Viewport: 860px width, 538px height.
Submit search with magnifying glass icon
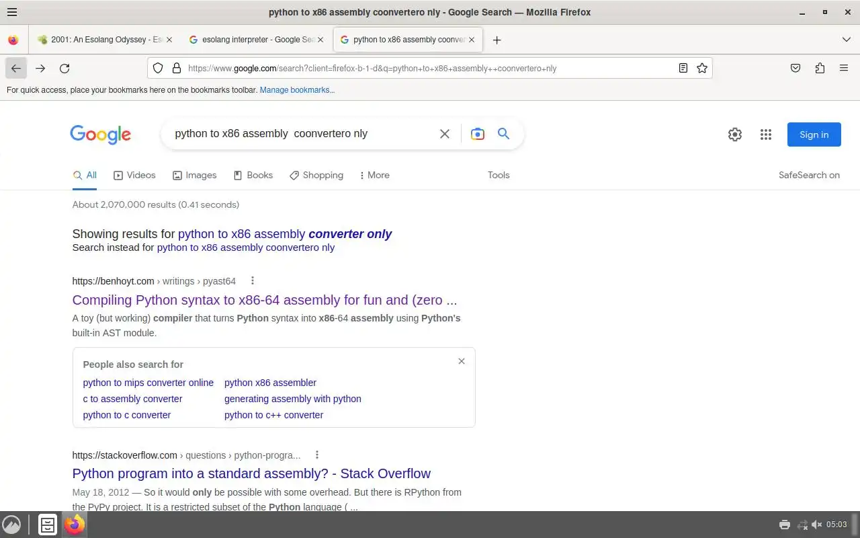point(503,134)
